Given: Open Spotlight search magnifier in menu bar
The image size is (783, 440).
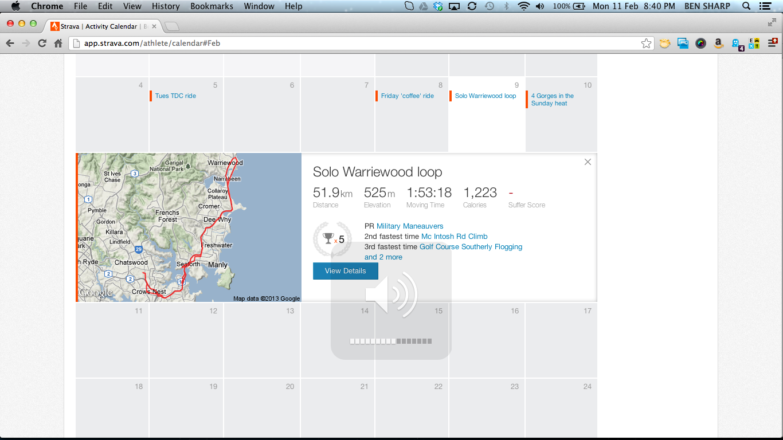Looking at the screenshot, I should point(746,6).
